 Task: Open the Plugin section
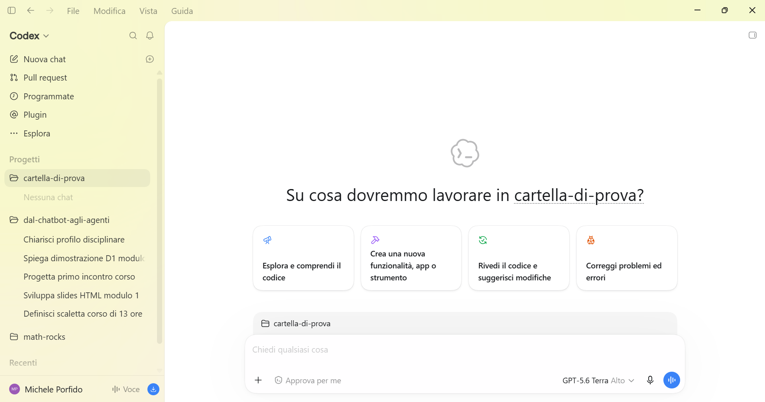[77, 115]
